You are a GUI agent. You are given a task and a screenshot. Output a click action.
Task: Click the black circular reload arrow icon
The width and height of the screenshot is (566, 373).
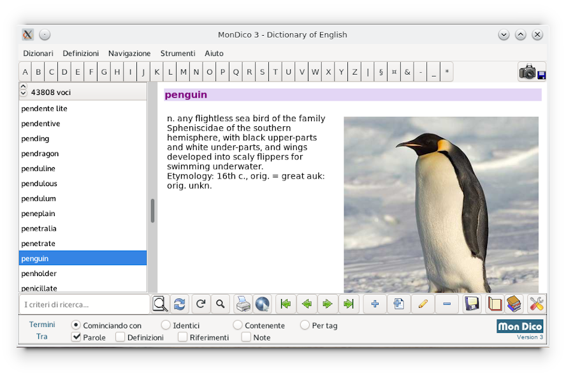pyautogui.click(x=201, y=304)
